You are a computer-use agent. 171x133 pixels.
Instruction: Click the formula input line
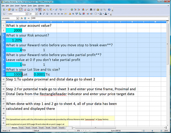point(100,18)
